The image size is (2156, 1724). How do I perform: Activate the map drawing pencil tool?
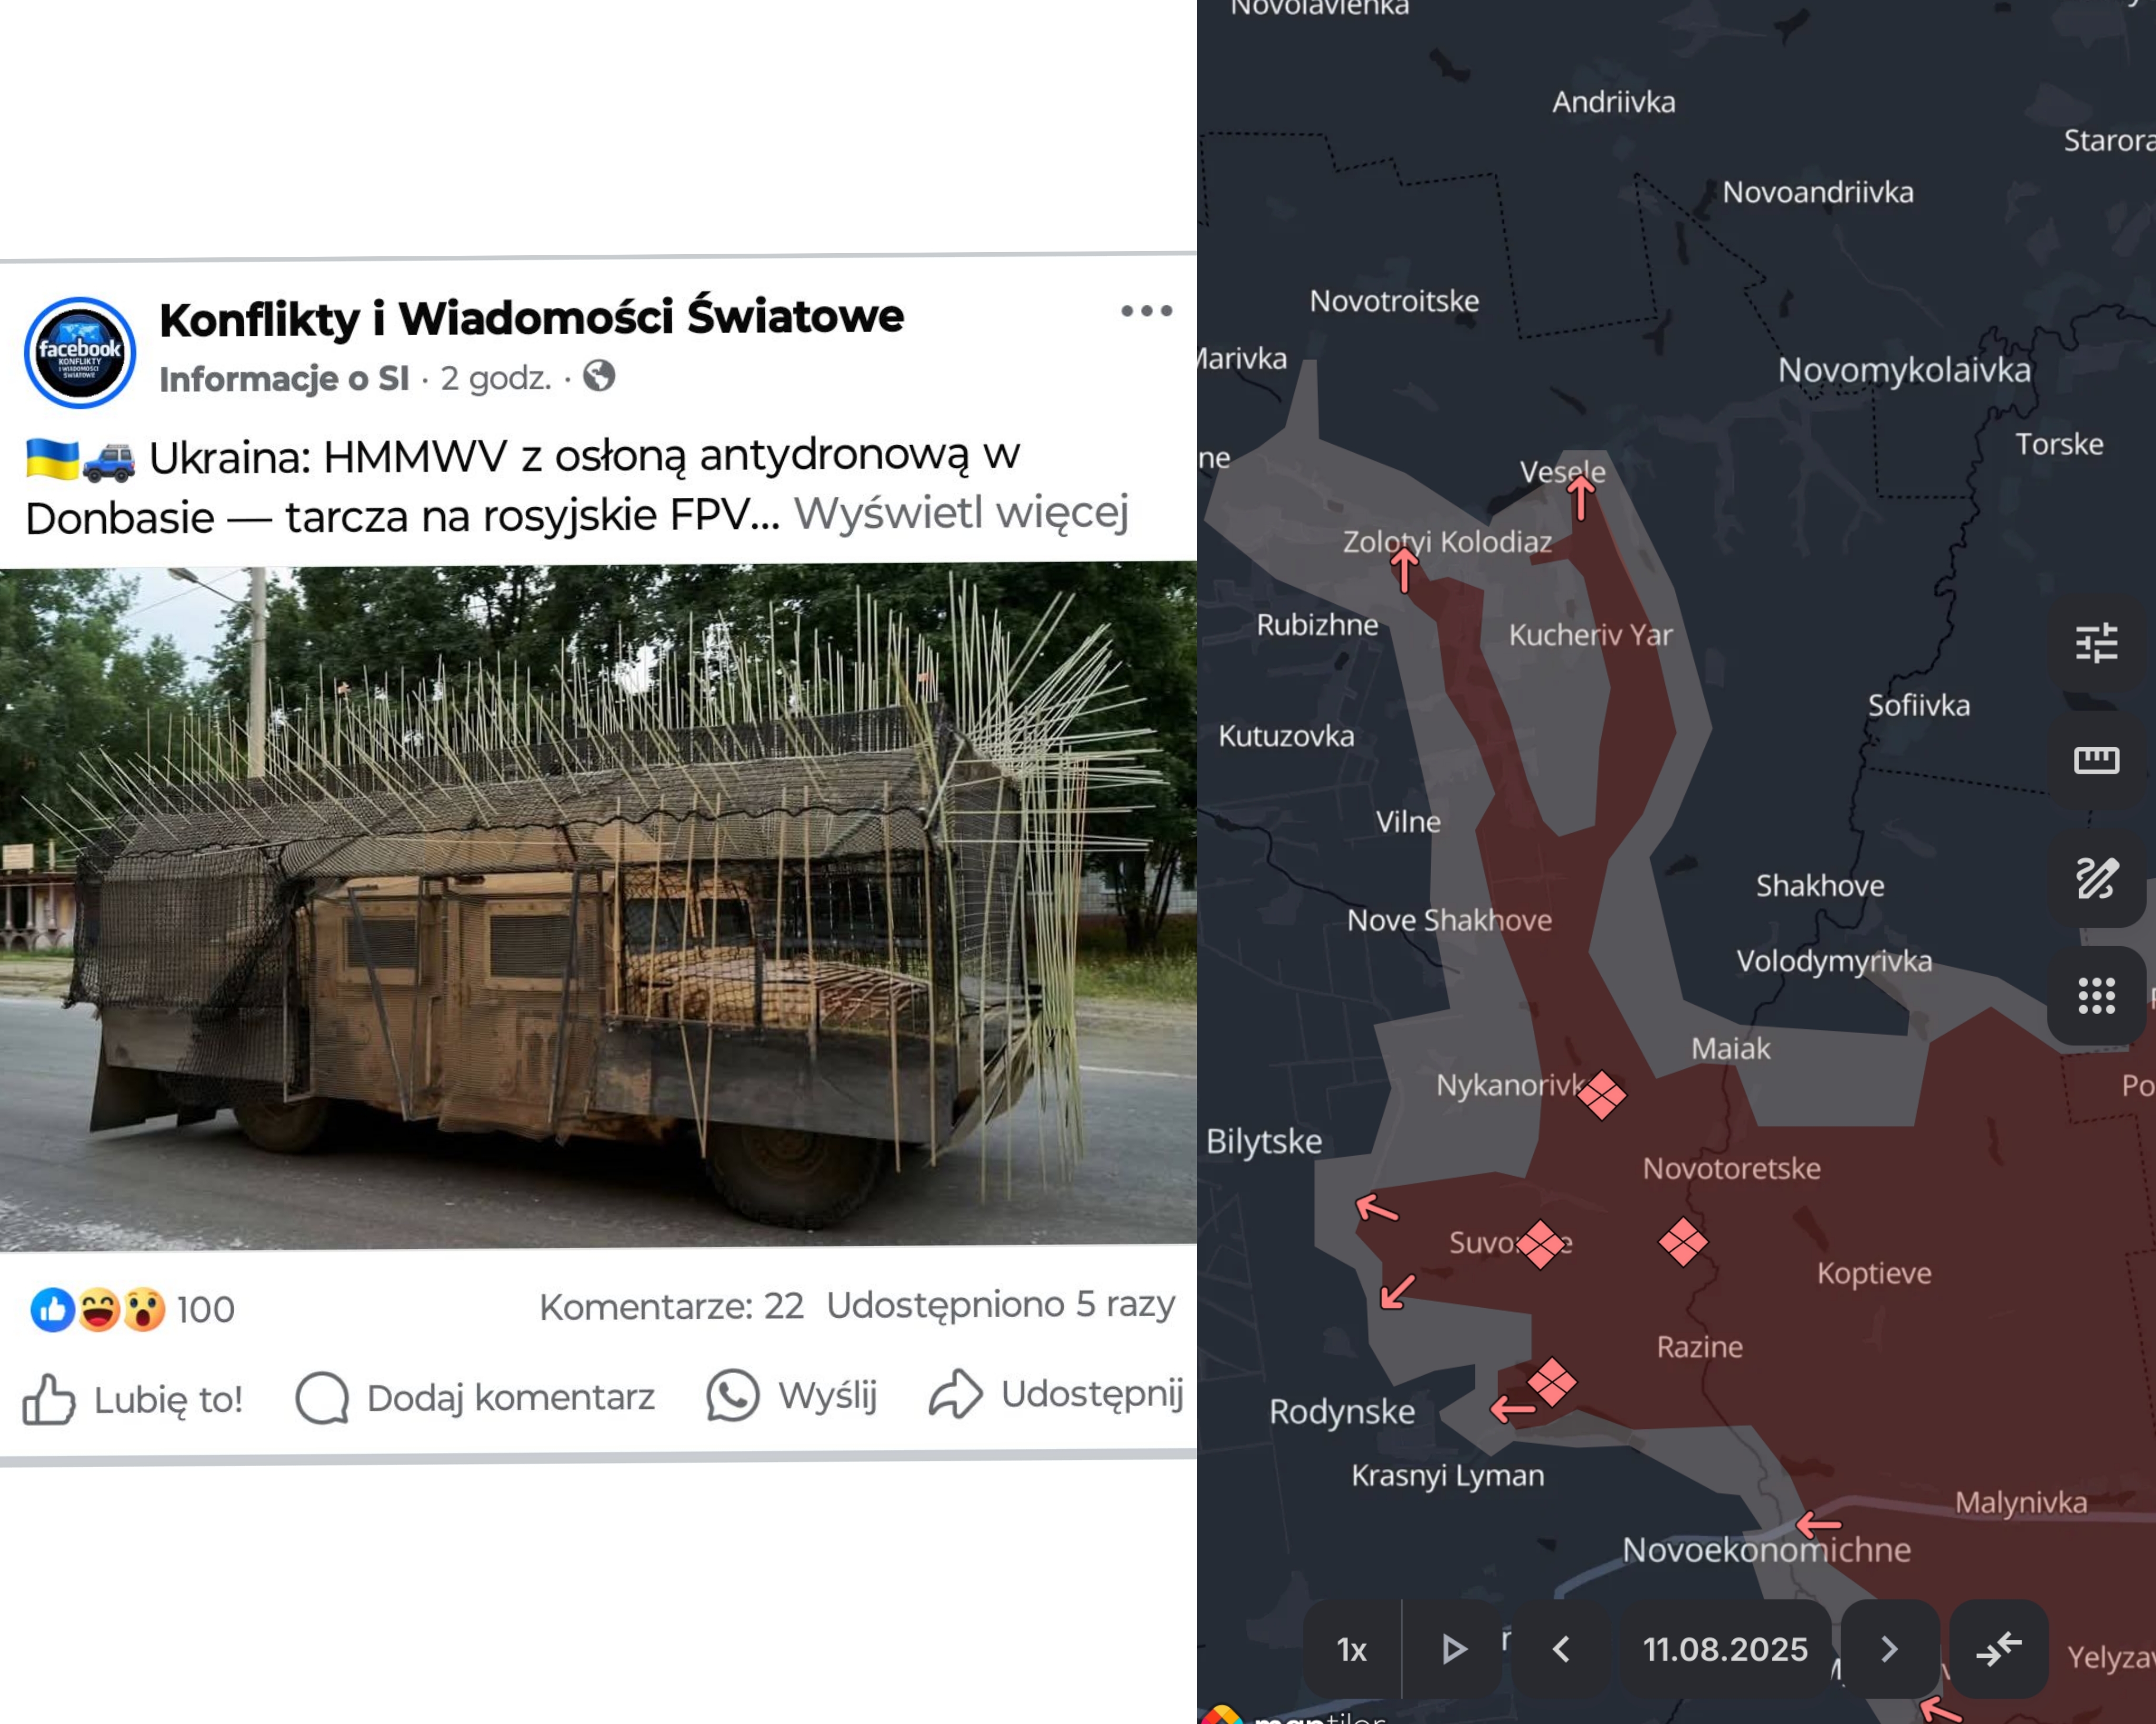pyautogui.click(x=2096, y=878)
